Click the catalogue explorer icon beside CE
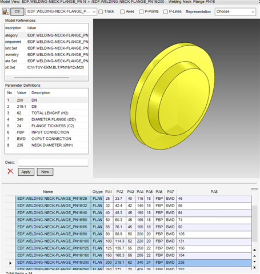 click(x=6, y=11)
